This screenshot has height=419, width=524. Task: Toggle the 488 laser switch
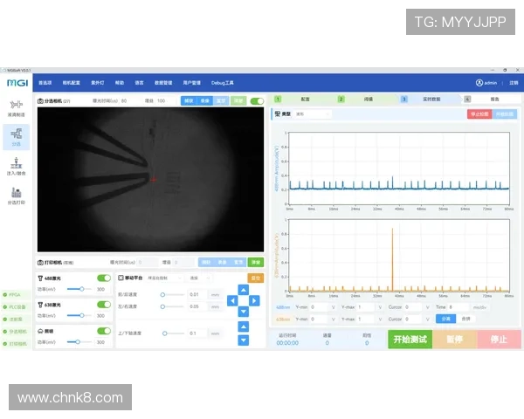click(x=103, y=278)
